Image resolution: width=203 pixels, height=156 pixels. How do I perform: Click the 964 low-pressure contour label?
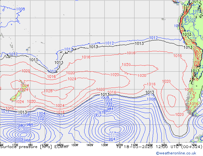click(112, 139)
